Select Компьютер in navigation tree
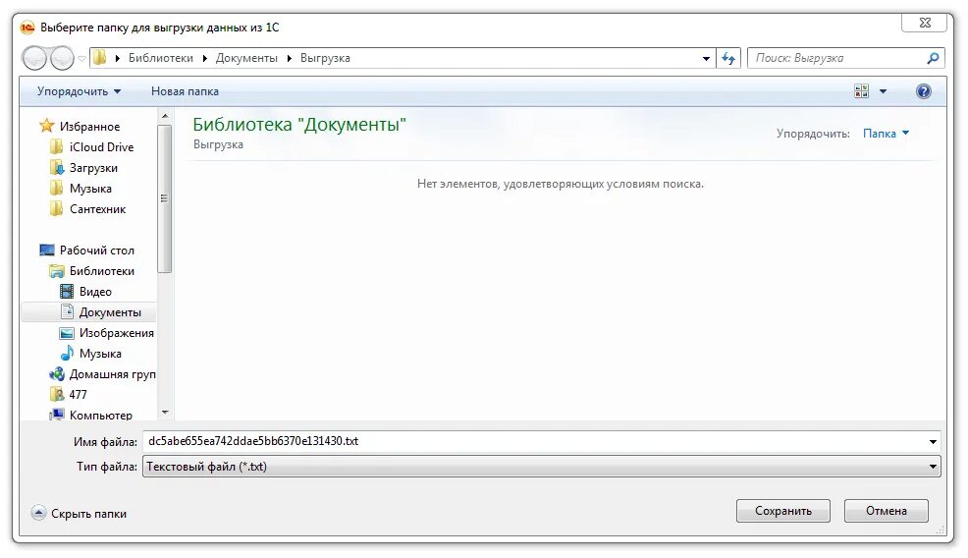Image resolution: width=968 pixels, height=558 pixels. pyautogui.click(x=100, y=416)
